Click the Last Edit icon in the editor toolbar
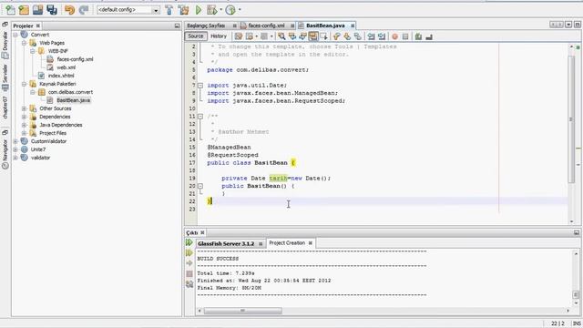Image resolution: width=583 pixels, height=328 pixels. (239, 36)
